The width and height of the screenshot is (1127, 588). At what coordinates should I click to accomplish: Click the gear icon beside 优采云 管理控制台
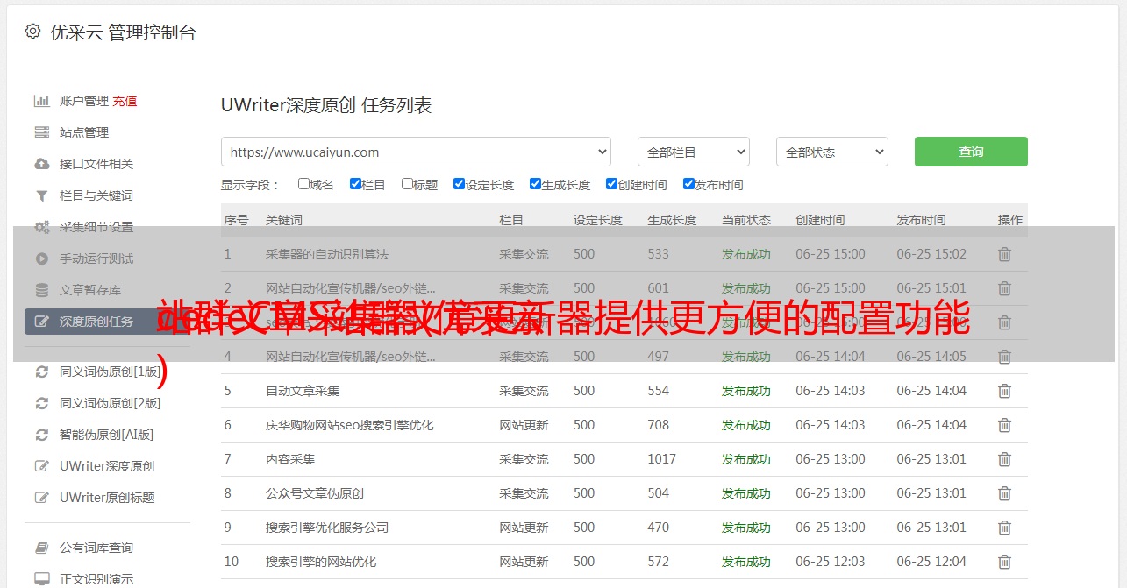32,32
